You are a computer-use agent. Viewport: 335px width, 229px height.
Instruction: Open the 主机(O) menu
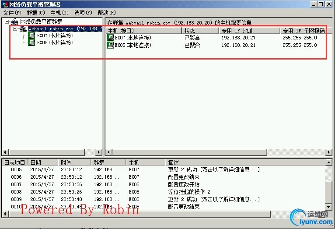[x=59, y=13]
